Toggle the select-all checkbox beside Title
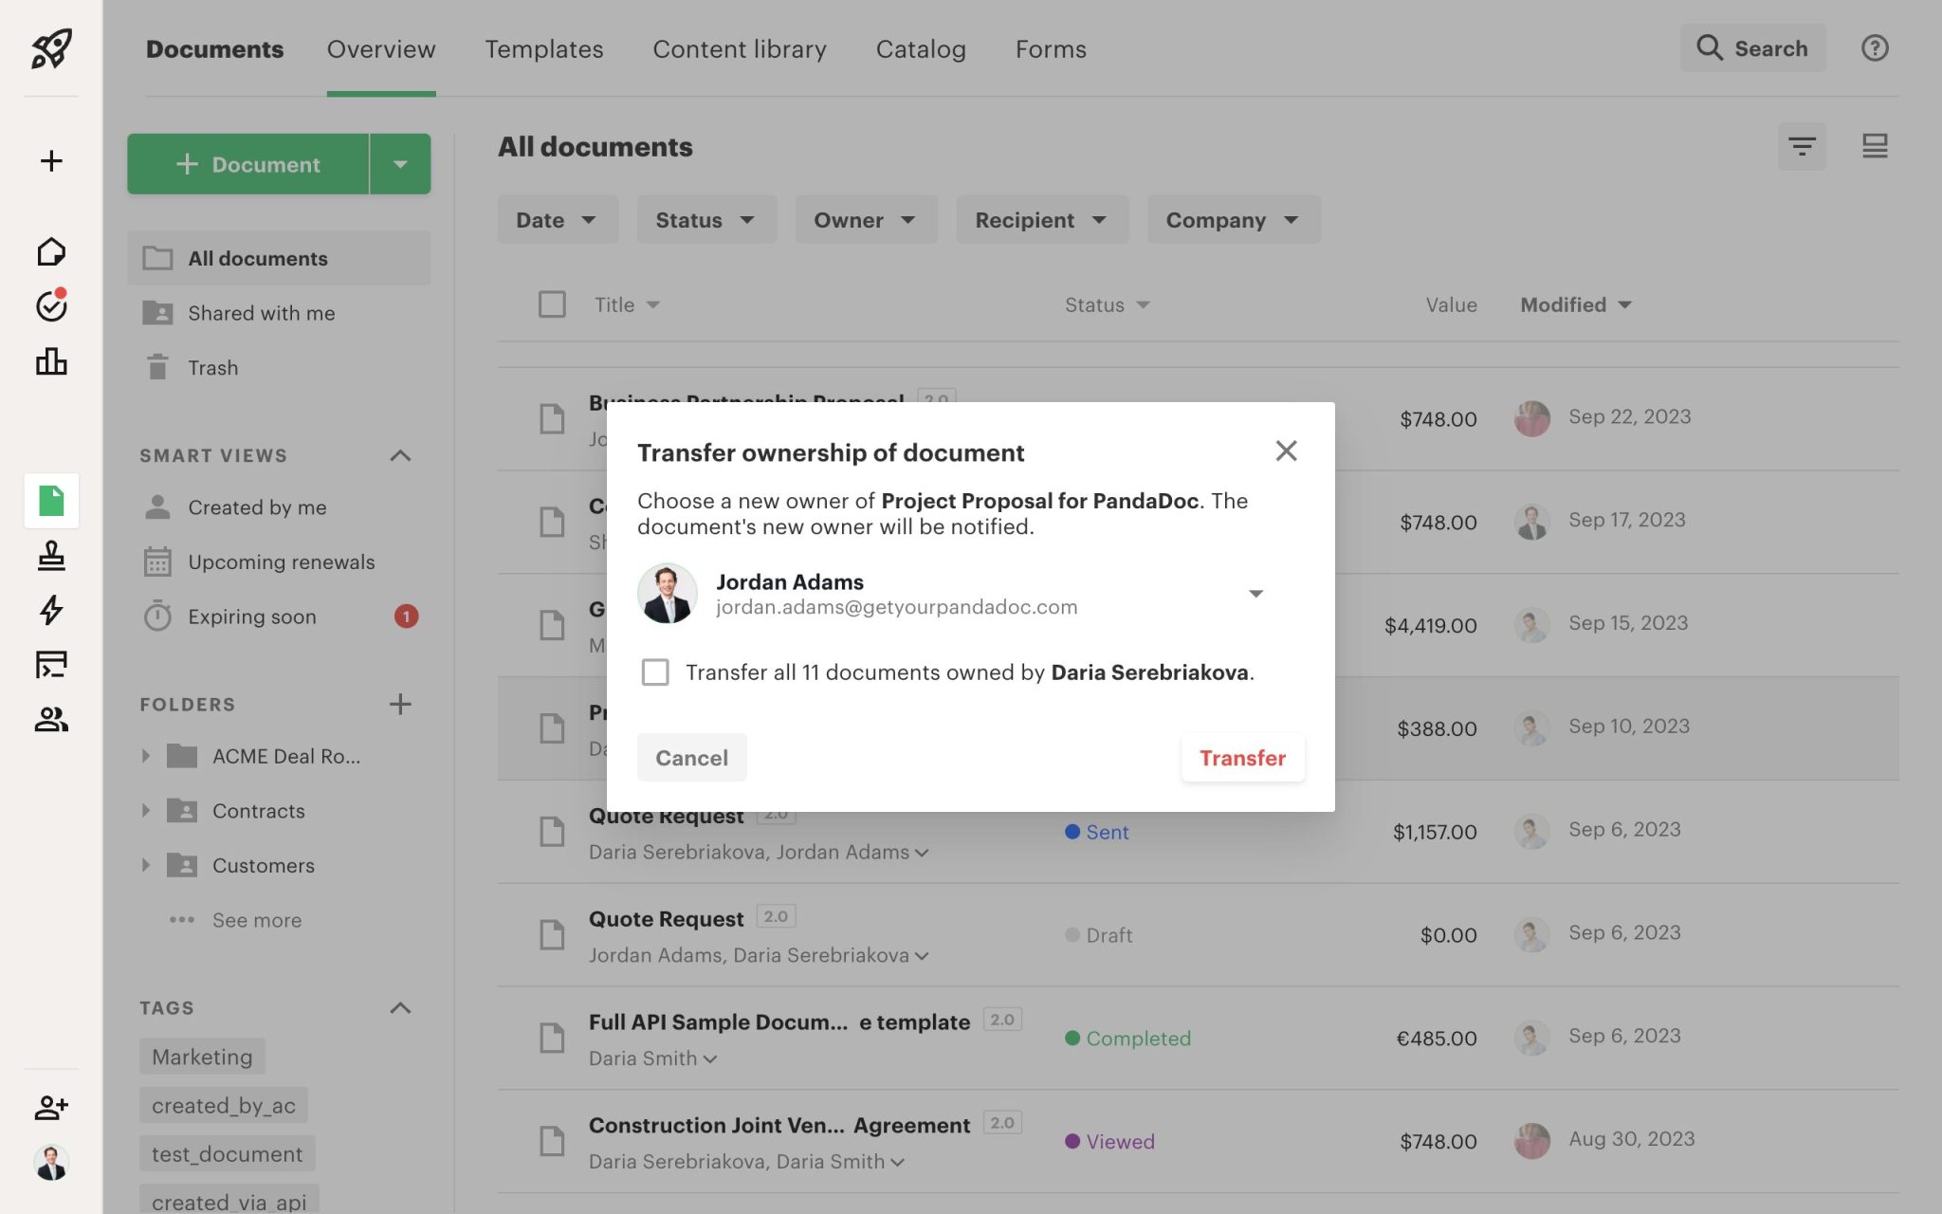This screenshot has width=1942, height=1214. click(552, 304)
